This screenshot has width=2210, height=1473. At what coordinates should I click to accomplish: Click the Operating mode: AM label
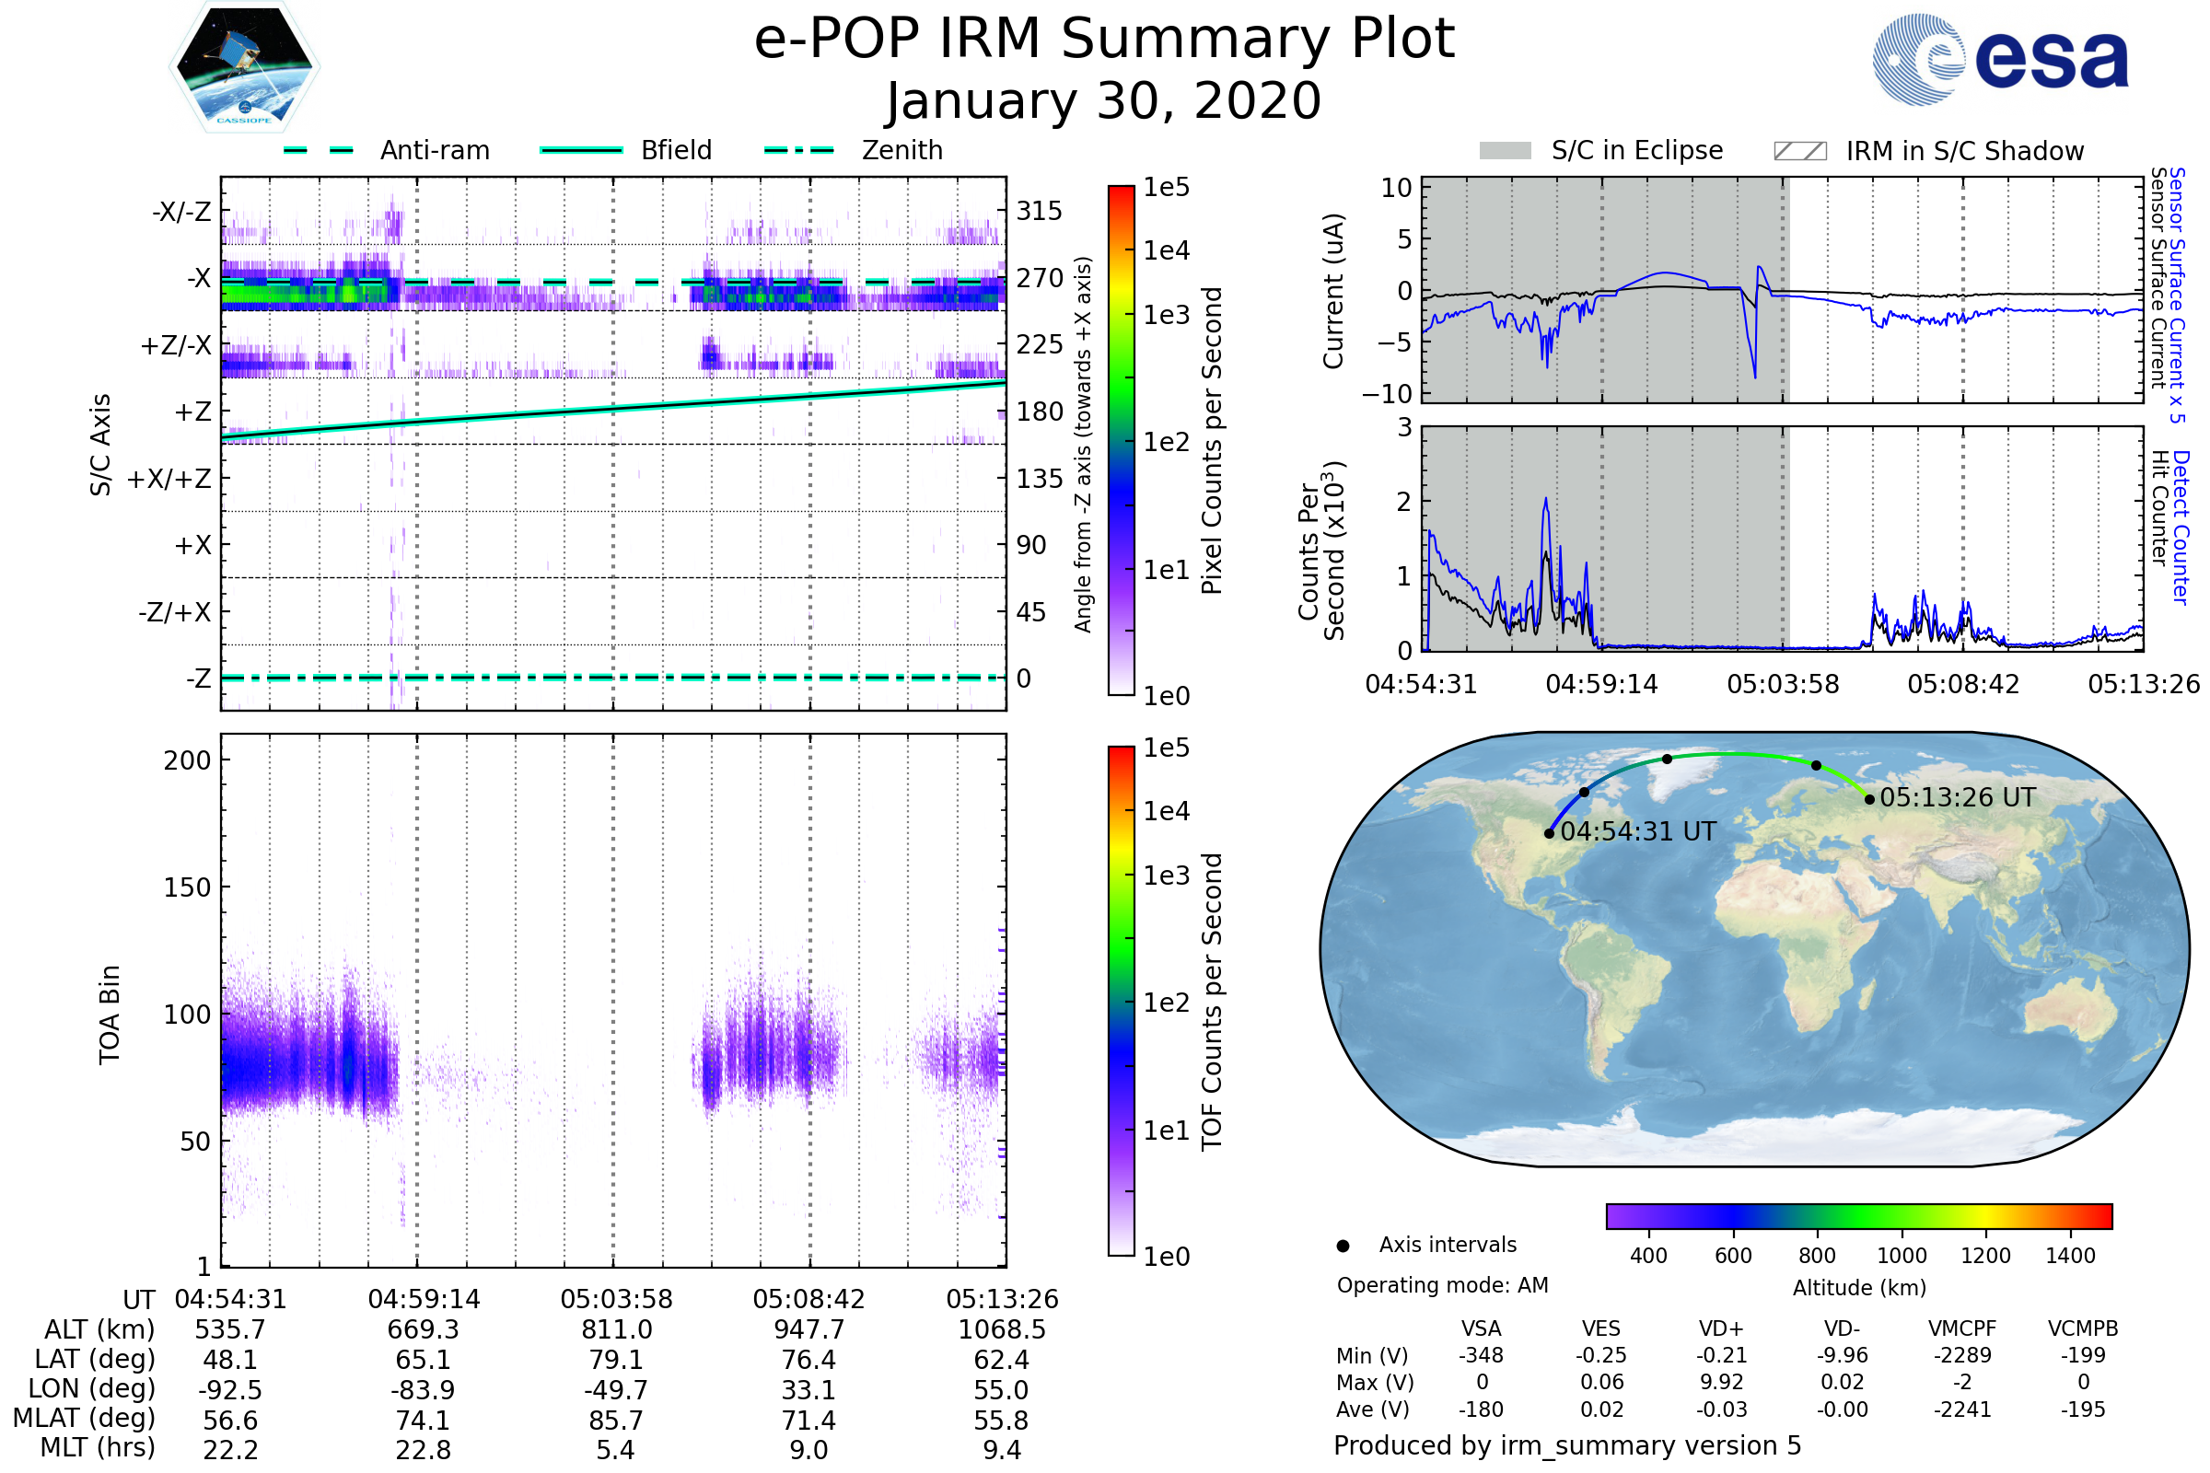pos(1442,1285)
